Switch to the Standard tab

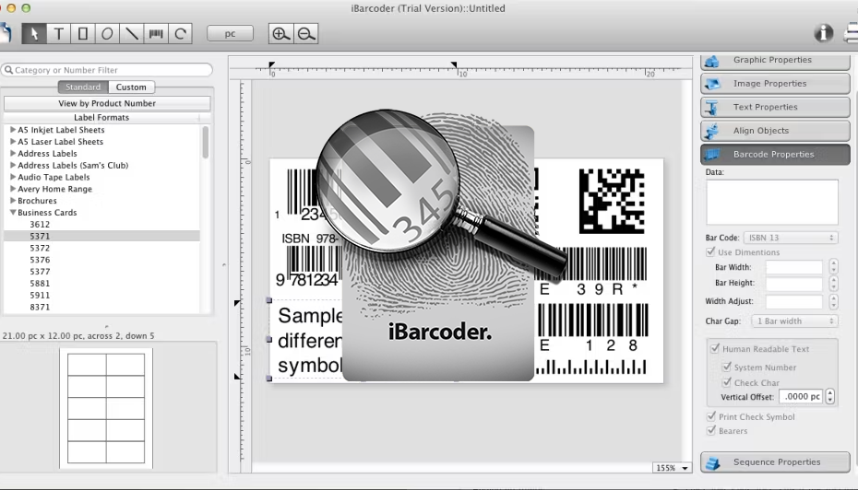[x=83, y=87]
